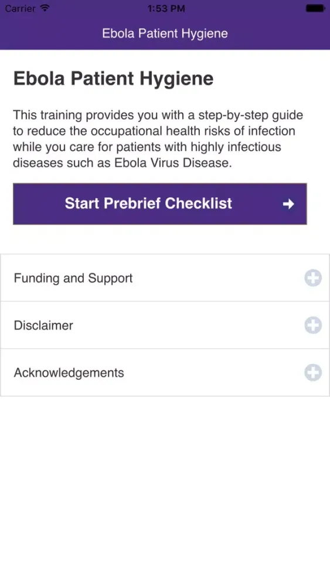
Task: Tap the 1:53 PM clock
Action: pyautogui.click(x=166, y=8)
